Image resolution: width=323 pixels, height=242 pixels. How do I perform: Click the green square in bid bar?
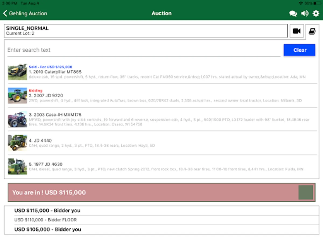pyautogui.click(x=306, y=192)
